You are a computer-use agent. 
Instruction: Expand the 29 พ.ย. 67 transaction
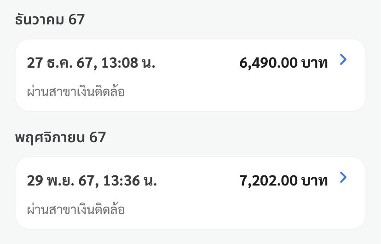point(190,193)
